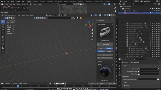
Task: Click the Blender logo menu icon
Action: click(2, 1)
